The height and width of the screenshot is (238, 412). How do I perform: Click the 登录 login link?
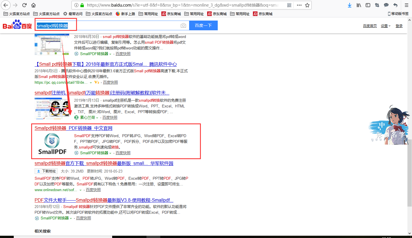pos(399,26)
